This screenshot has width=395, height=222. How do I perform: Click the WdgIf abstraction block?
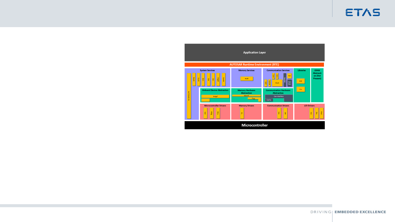click(215, 96)
